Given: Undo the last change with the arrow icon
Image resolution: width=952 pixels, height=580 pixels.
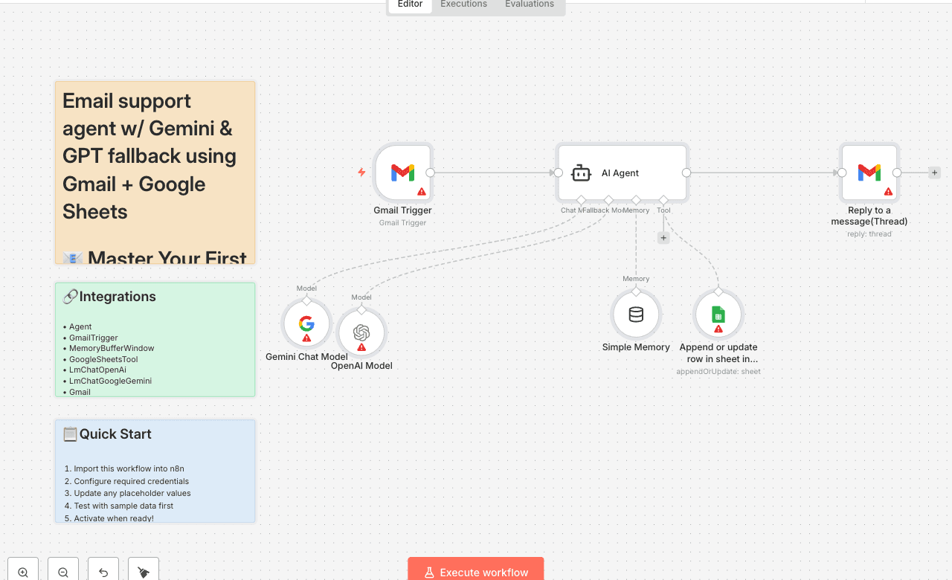Looking at the screenshot, I should pos(103,572).
